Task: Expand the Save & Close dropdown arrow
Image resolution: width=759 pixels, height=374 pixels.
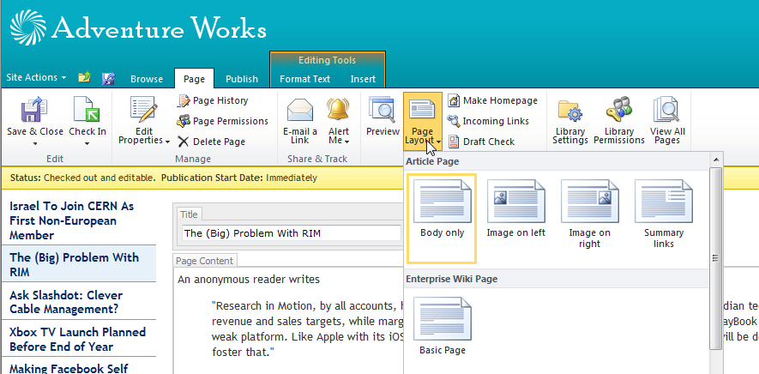Action: click(34, 143)
